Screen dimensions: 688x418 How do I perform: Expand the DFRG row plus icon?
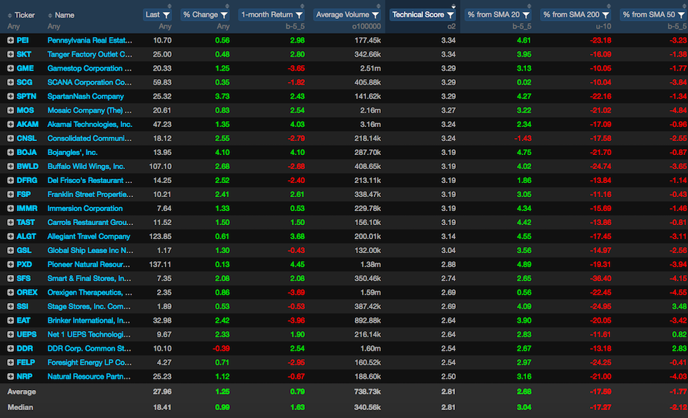point(11,180)
